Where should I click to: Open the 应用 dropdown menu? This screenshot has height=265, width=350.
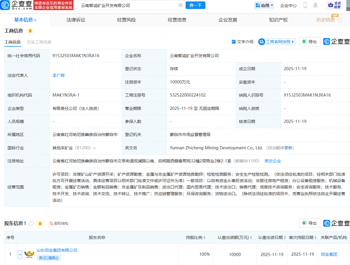[x=264, y=5]
